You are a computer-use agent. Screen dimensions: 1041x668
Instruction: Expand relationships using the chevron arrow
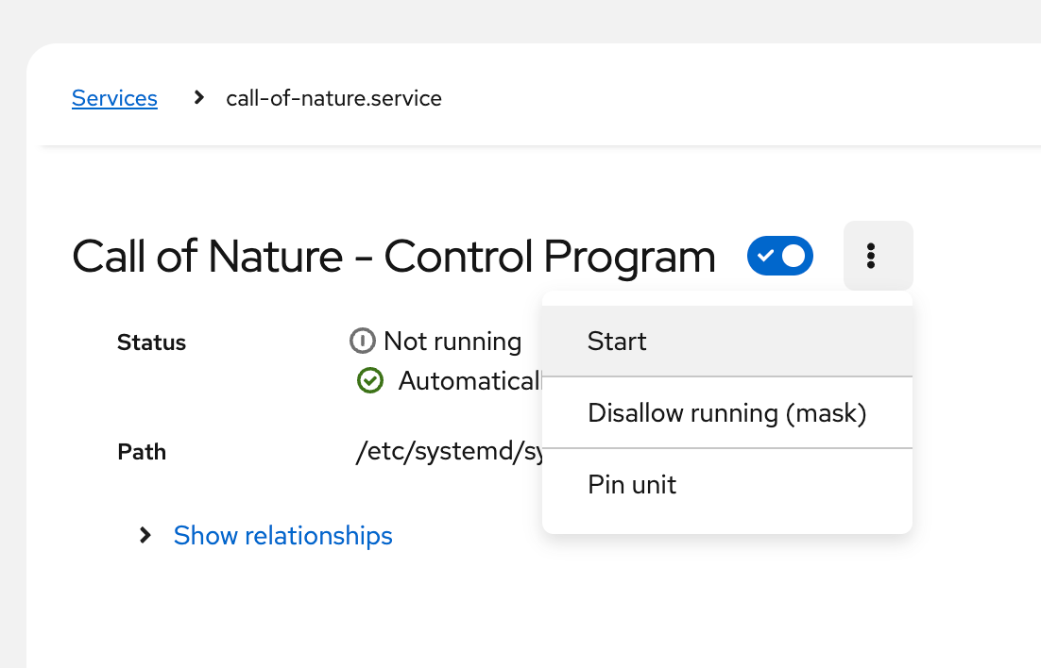(145, 535)
